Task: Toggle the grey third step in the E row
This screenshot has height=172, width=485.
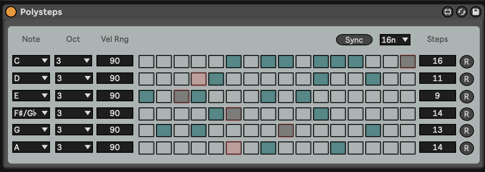Action: pyautogui.click(x=181, y=96)
